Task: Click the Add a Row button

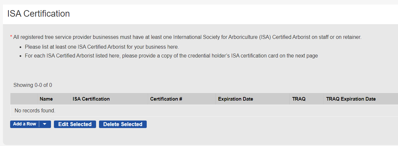Action: pos(25,124)
